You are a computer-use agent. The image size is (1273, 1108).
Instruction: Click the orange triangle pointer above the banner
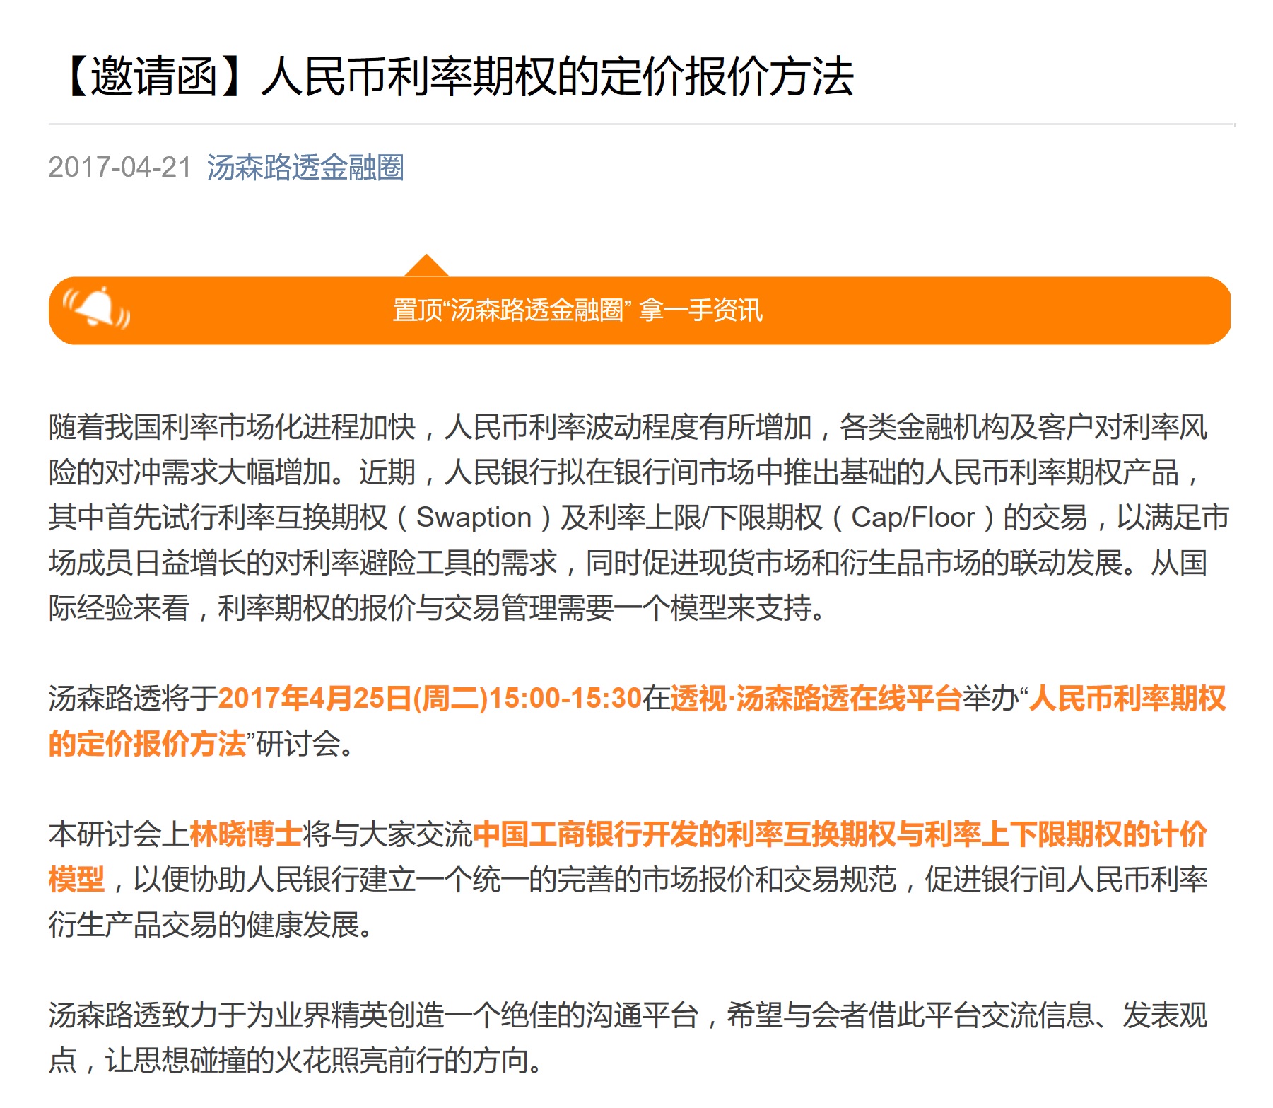tap(426, 267)
